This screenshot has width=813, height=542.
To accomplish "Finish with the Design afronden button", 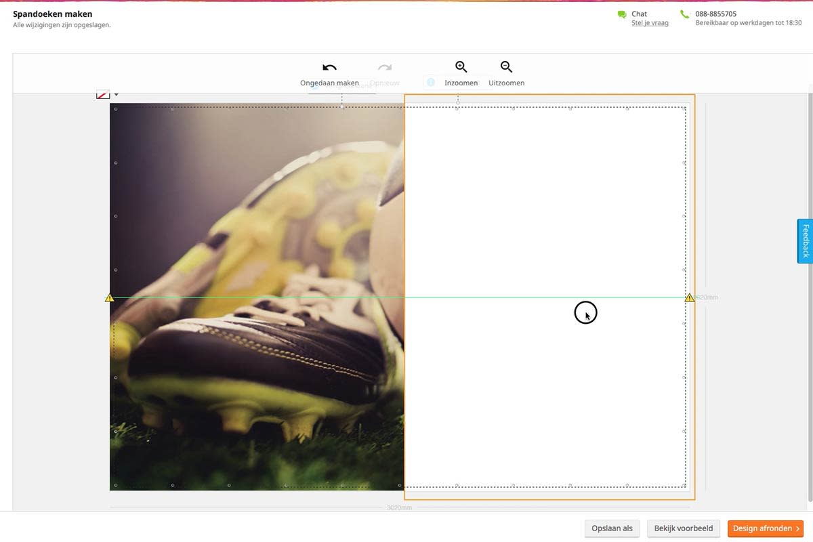I will click(x=766, y=528).
